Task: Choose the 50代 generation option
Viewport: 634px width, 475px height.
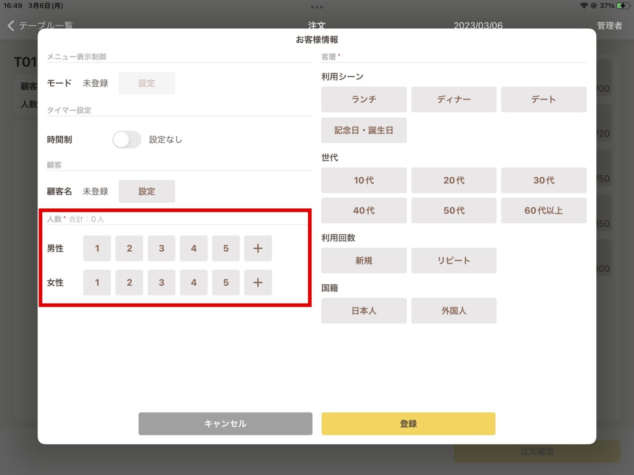Action: (454, 210)
